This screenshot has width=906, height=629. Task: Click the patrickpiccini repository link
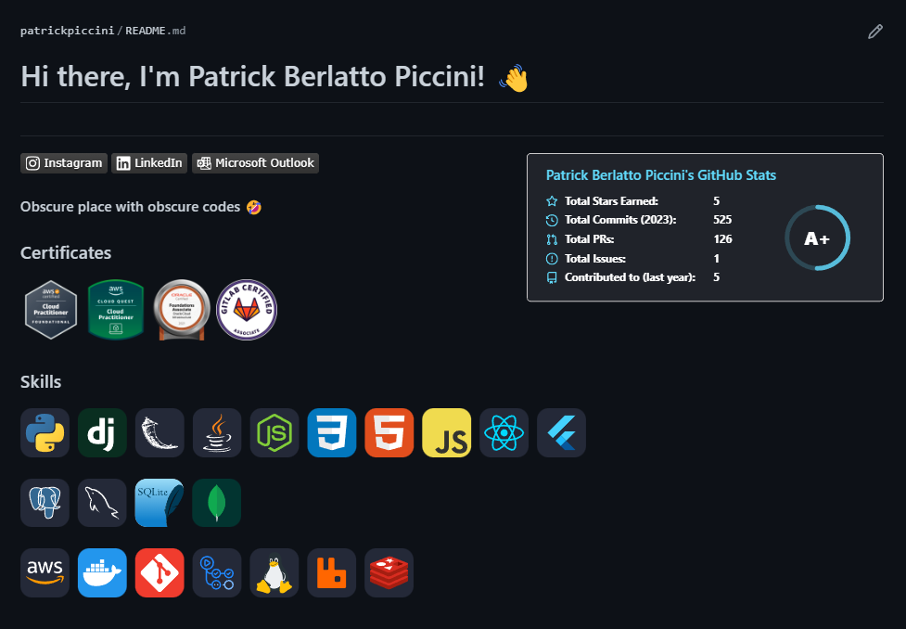67,31
